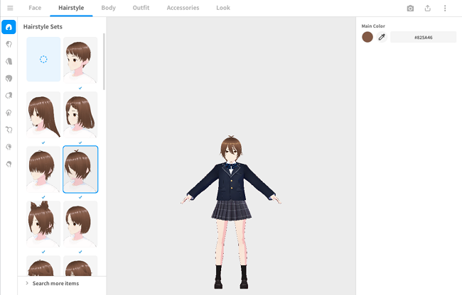Open the Accessories tab
Viewport: 462px width, 295px height.
coord(183,8)
